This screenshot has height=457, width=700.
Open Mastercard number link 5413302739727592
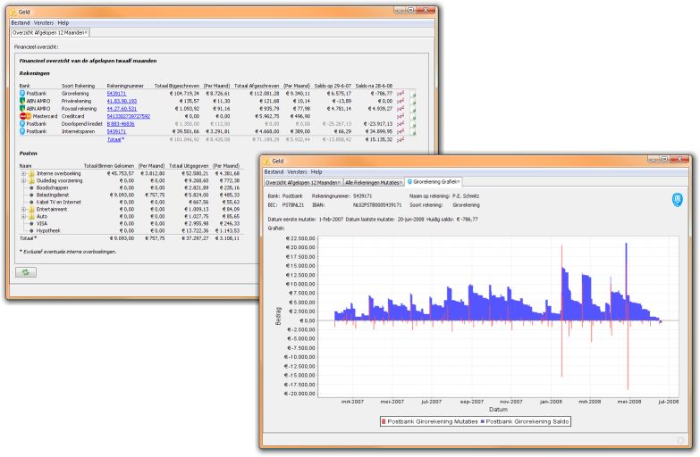click(129, 116)
